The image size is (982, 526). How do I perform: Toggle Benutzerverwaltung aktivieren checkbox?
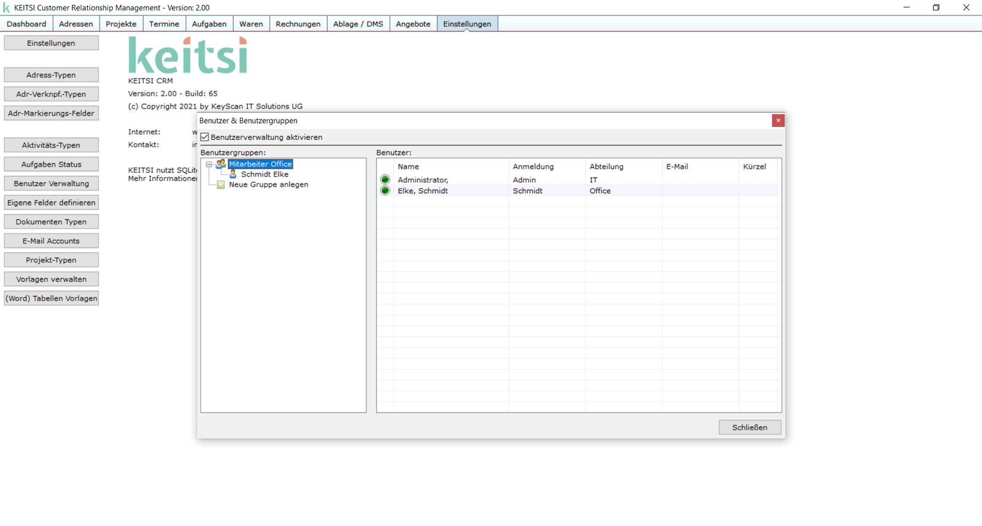click(x=205, y=137)
